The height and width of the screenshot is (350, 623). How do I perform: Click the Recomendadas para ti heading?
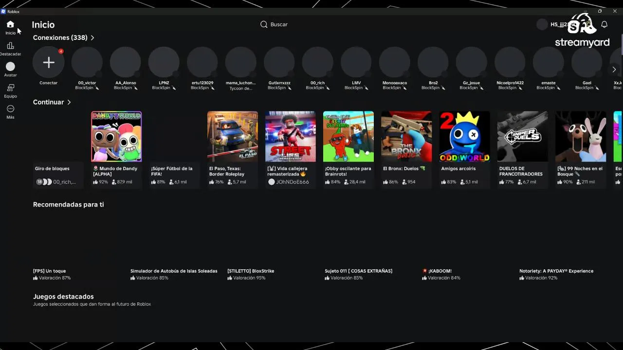click(x=68, y=205)
